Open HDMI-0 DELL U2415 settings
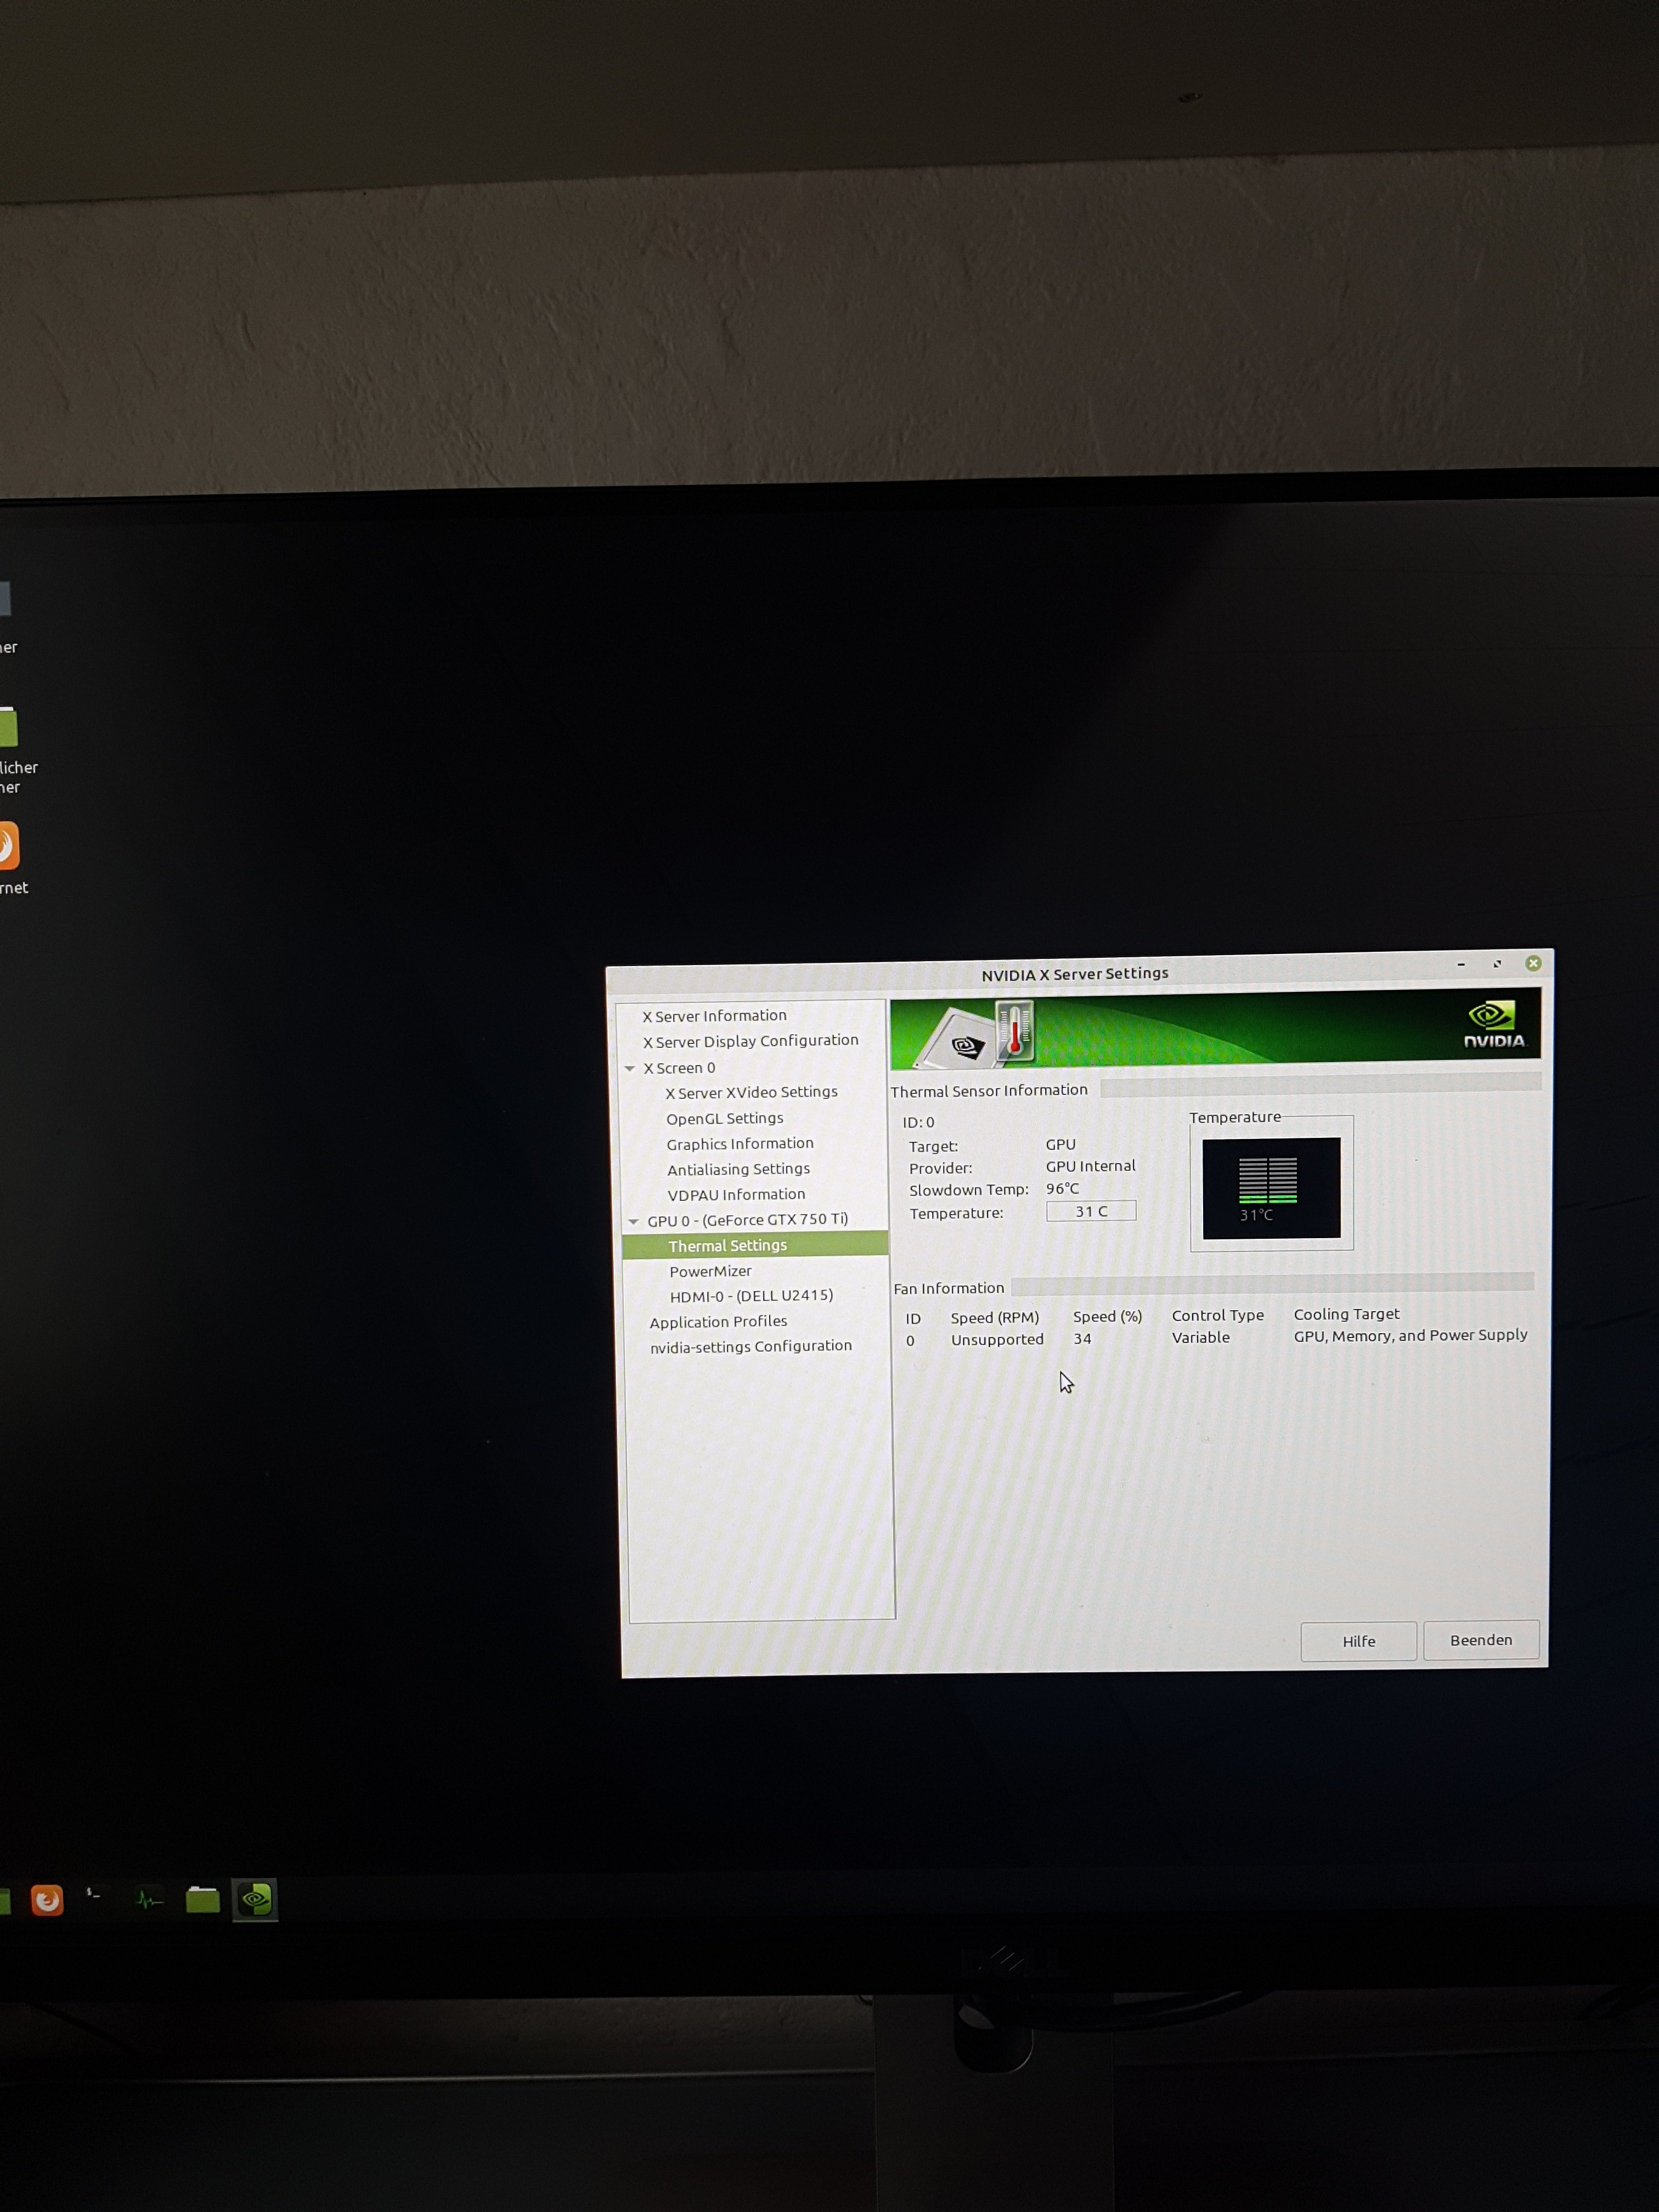The image size is (1659, 2212). [751, 1296]
